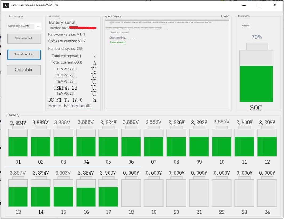
Task: Select battery cell 15 indicator
Action: click(63, 193)
